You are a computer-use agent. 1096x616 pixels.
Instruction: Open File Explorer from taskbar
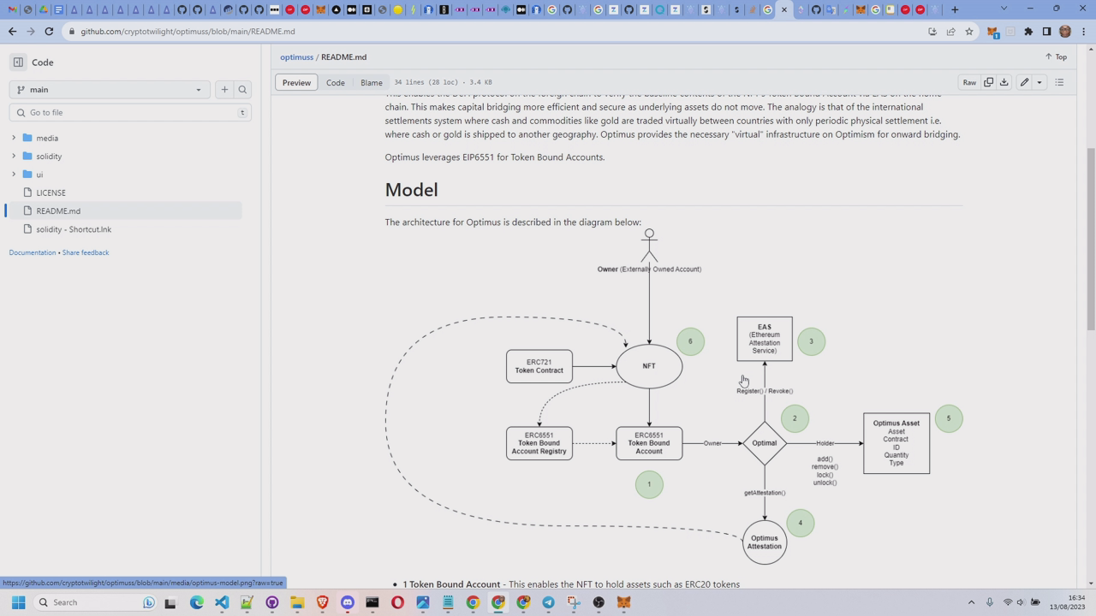coord(297,602)
